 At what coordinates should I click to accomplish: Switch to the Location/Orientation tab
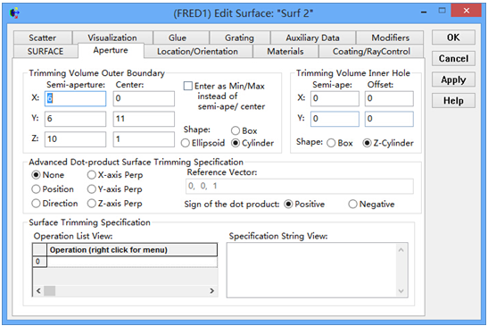[198, 52]
